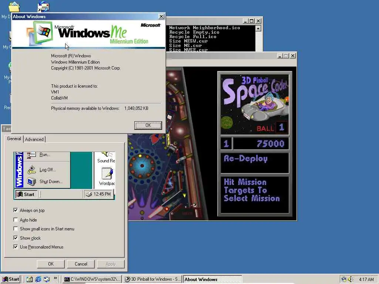
Task: Toggle the Show clock checkbox
Action: click(16, 238)
